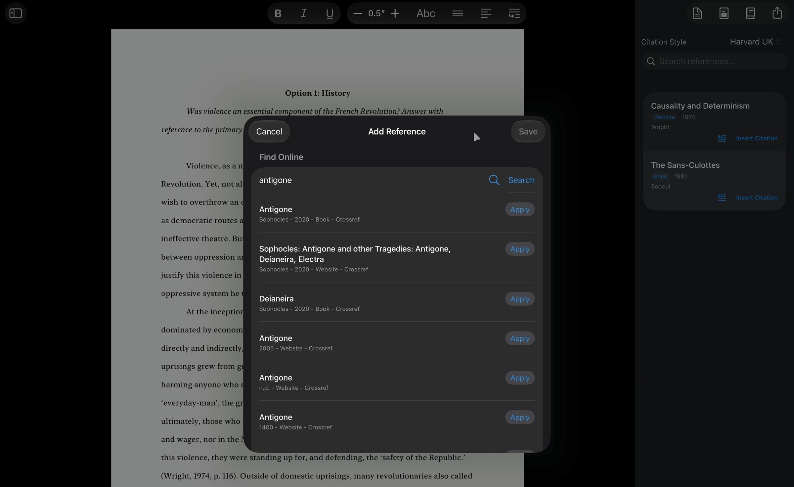Click quote icon beside Soboul's Insert Citation

click(x=722, y=198)
